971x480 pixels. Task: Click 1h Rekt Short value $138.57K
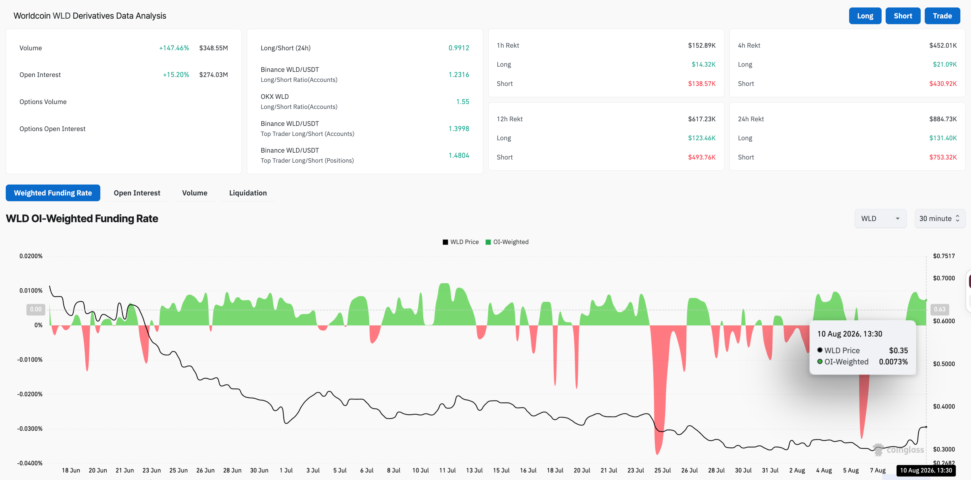pyautogui.click(x=701, y=84)
